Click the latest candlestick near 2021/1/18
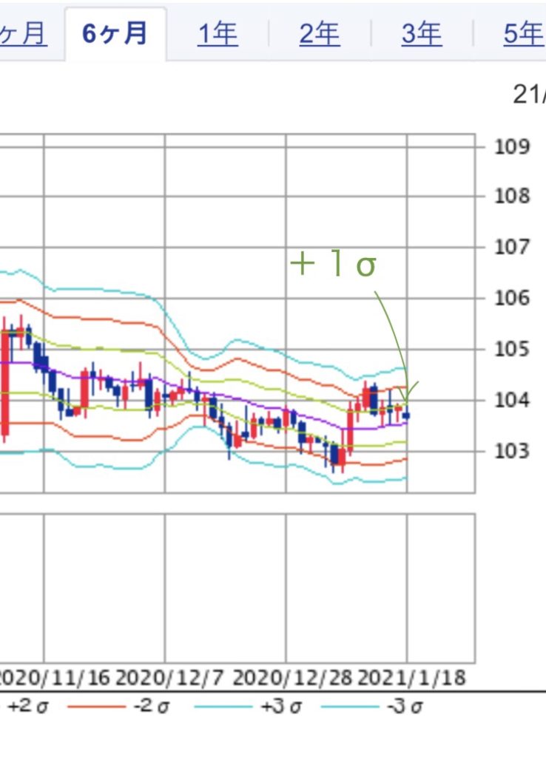This screenshot has width=546, height=757. [406, 414]
